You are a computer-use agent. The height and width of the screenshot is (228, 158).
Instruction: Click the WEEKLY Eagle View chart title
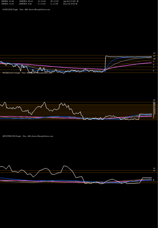[x=27, y=73]
